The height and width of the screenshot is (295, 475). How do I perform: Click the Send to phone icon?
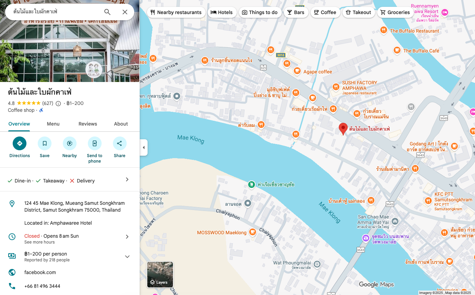[95, 143]
